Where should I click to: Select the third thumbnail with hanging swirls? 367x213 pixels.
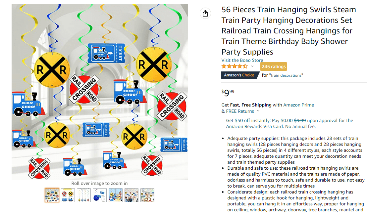pos(84,195)
